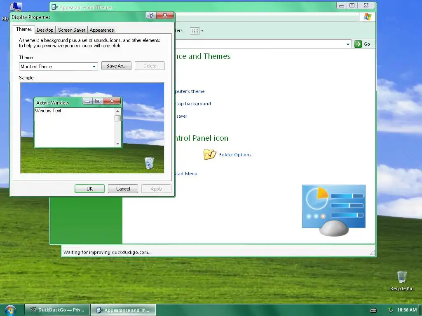
Task: Confirm with the OK button
Action: pos(89,188)
